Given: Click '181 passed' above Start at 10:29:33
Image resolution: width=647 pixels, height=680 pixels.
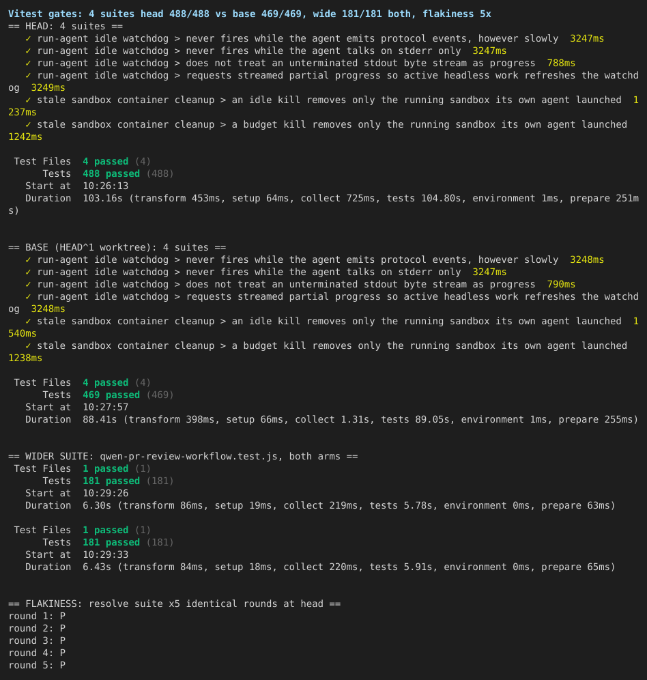Looking at the screenshot, I should tap(111, 543).
